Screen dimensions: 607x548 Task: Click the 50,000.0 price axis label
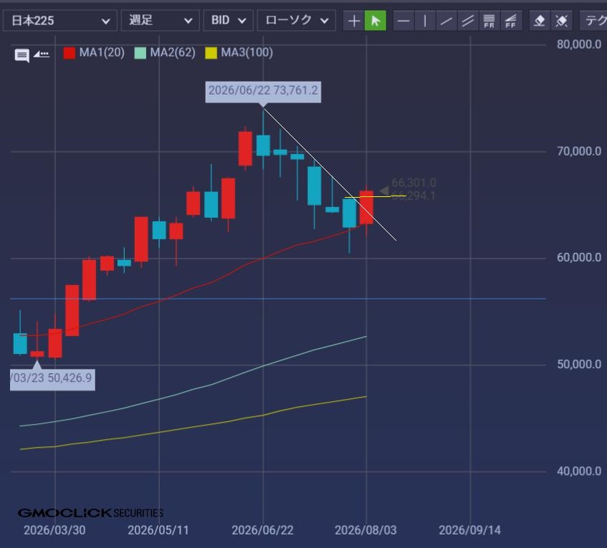579,365
